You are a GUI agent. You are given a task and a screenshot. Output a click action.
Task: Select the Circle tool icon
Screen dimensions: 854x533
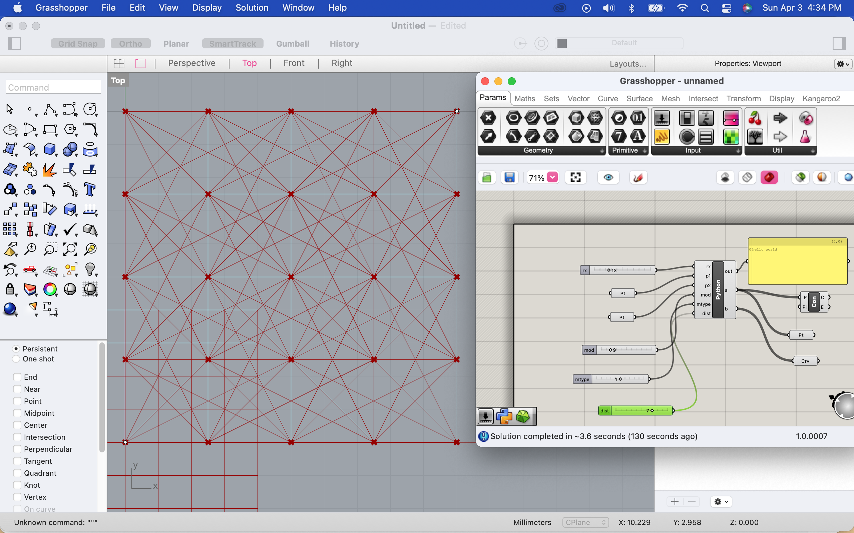pyautogui.click(x=90, y=109)
